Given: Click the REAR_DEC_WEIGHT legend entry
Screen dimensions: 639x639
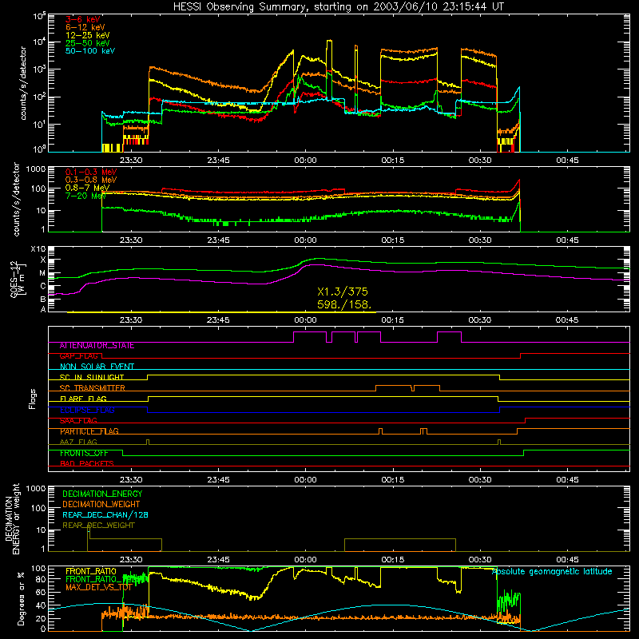Looking at the screenshot, I should click(x=98, y=526).
